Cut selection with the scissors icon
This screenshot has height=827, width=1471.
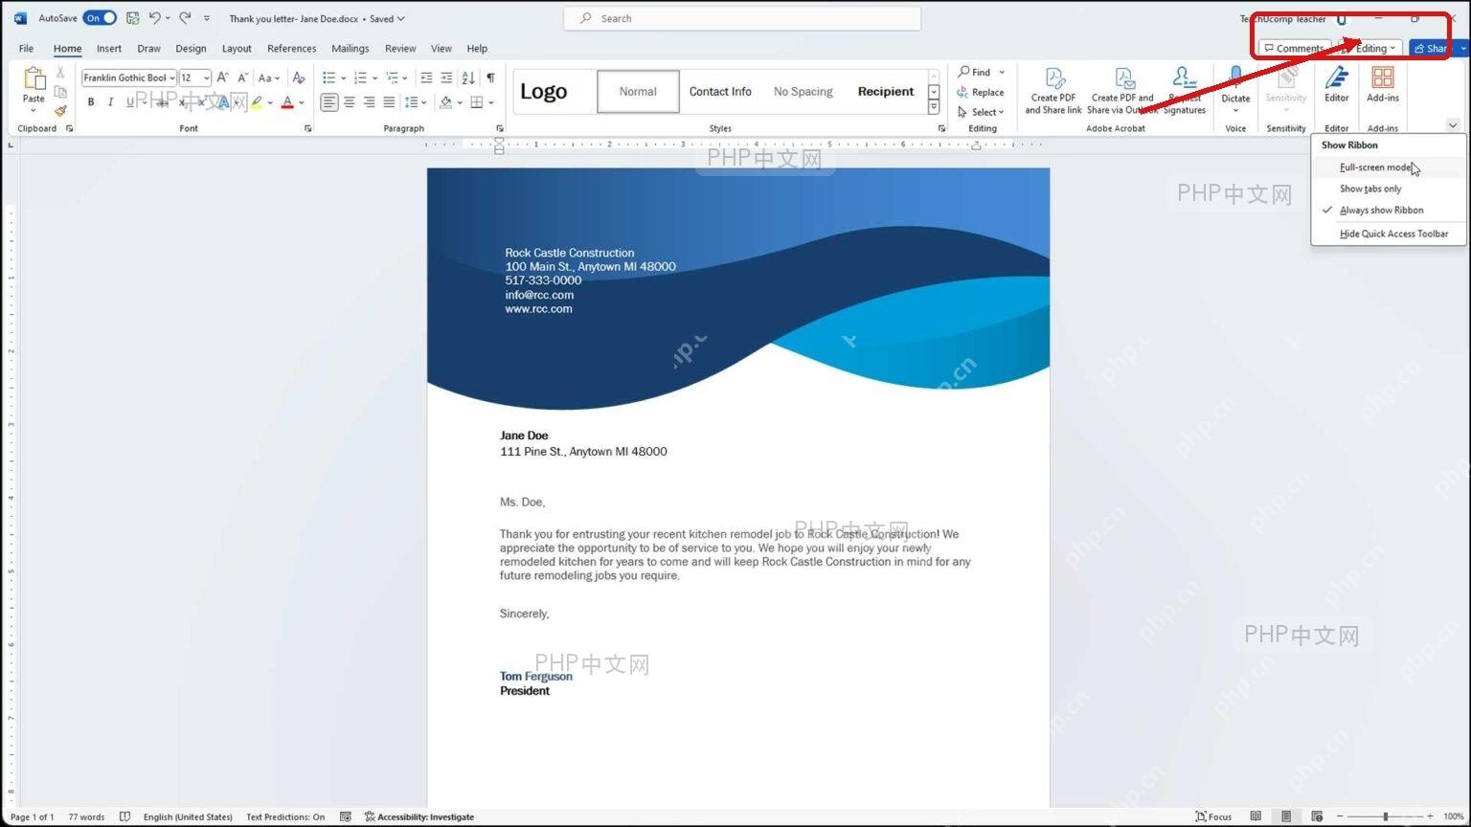60,73
